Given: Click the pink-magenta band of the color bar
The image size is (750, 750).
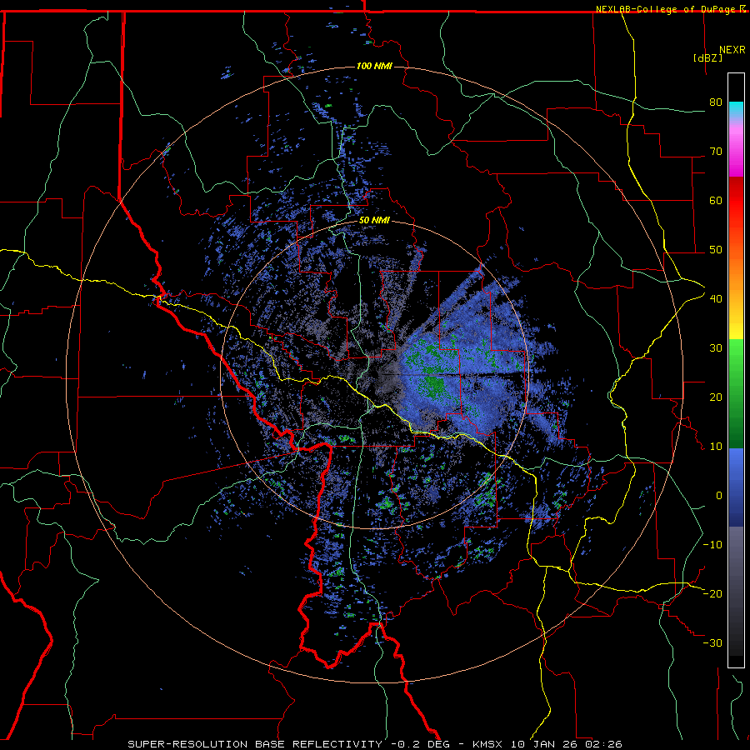Looking at the screenshot, I should coord(736,148).
